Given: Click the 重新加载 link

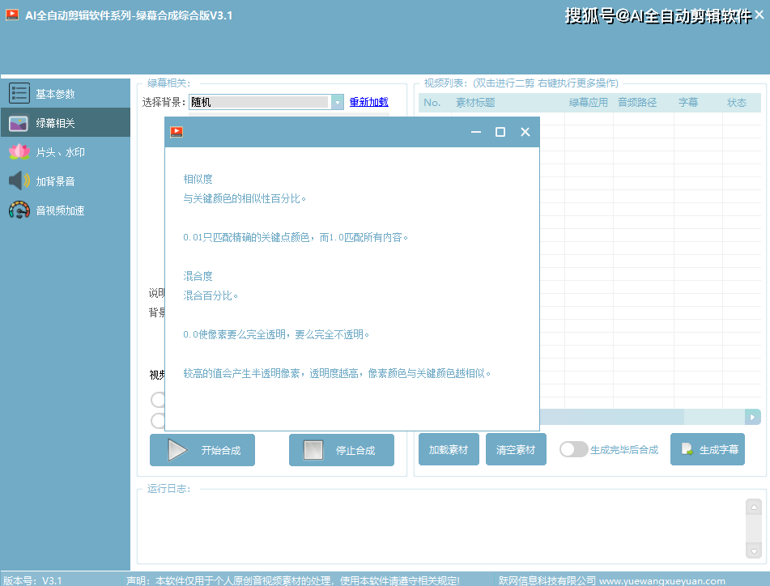Looking at the screenshot, I should (368, 102).
